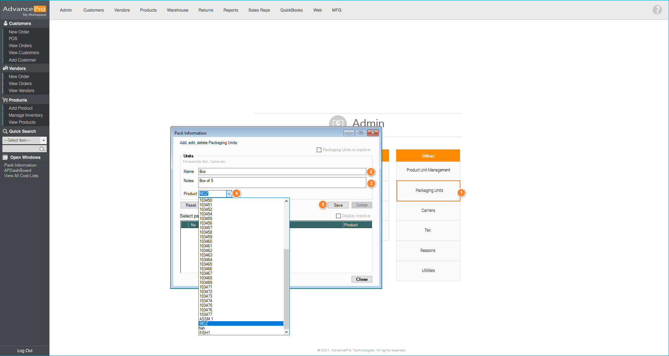Open Manage Inventory link in sidebar
Image resolution: width=669 pixels, height=356 pixels.
pyautogui.click(x=26, y=115)
